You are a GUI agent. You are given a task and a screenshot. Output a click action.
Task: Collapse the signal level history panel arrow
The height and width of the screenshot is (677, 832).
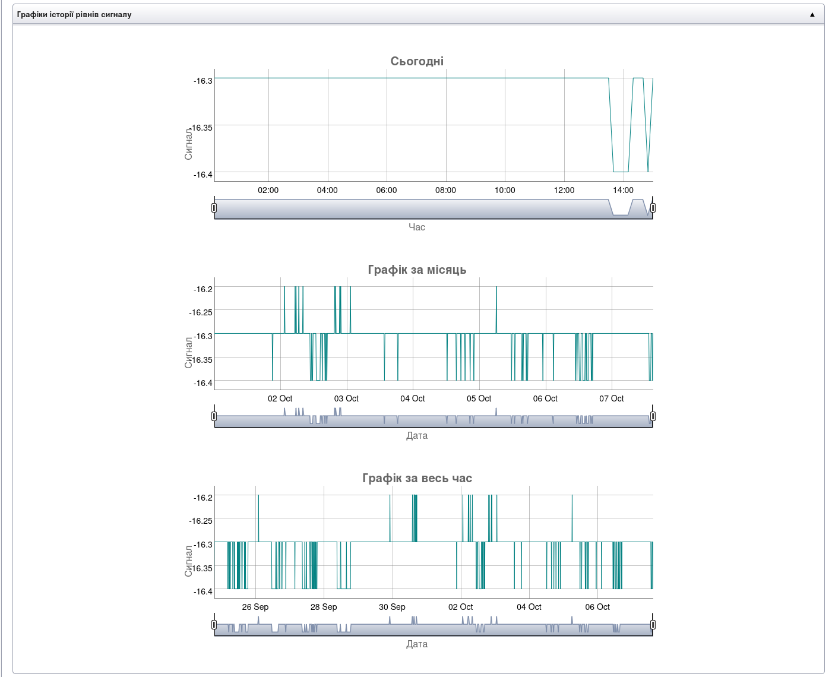(812, 14)
